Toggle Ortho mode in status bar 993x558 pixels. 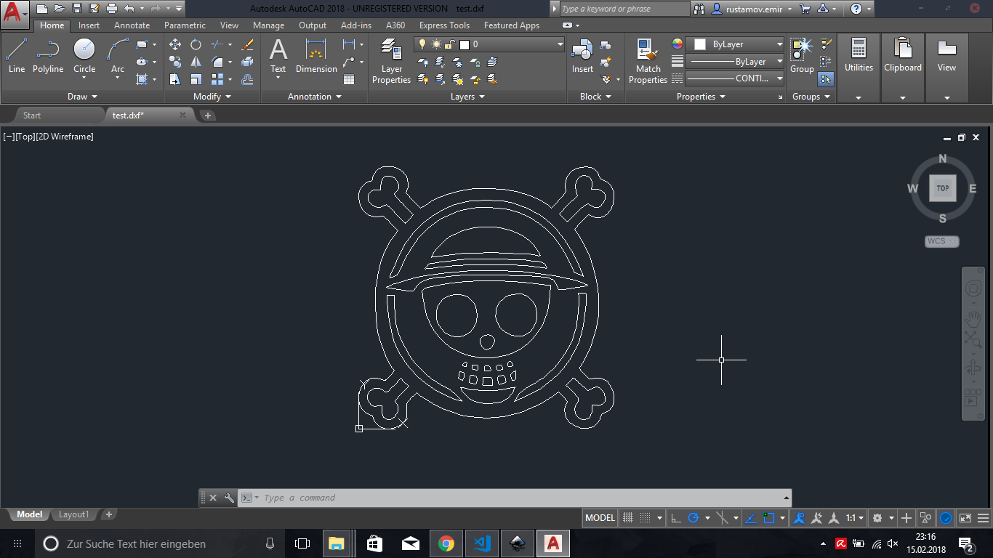click(x=675, y=518)
